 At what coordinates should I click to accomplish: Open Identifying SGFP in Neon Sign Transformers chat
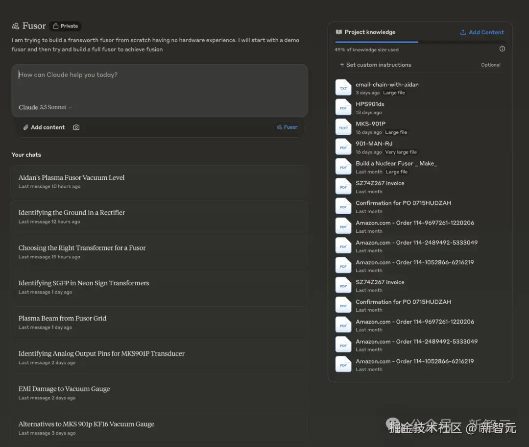click(160, 287)
